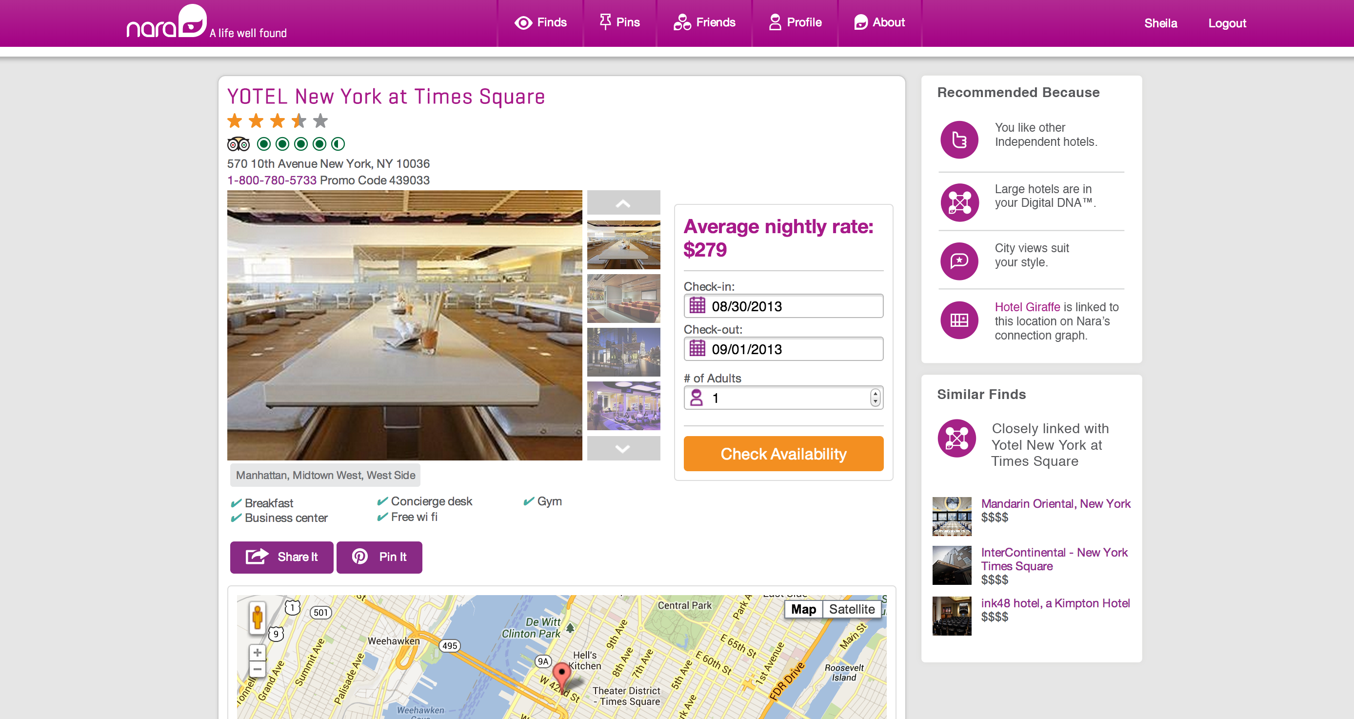The width and height of the screenshot is (1354, 719).
Task: Zoom in on the map
Action: [257, 652]
